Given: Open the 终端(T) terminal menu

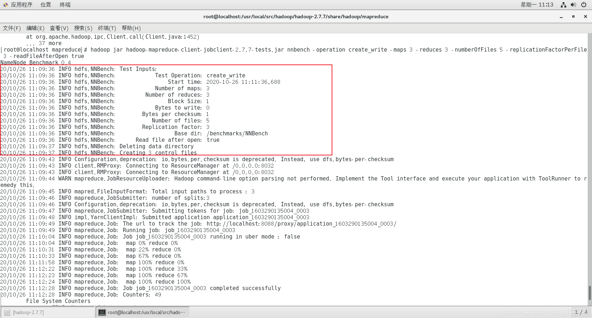Looking at the screenshot, I should point(107,28).
